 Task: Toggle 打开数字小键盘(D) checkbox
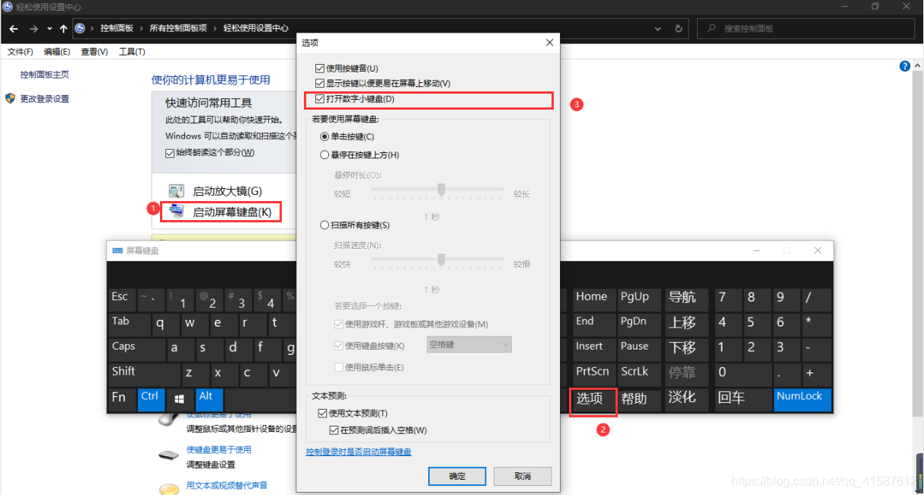[x=320, y=99]
